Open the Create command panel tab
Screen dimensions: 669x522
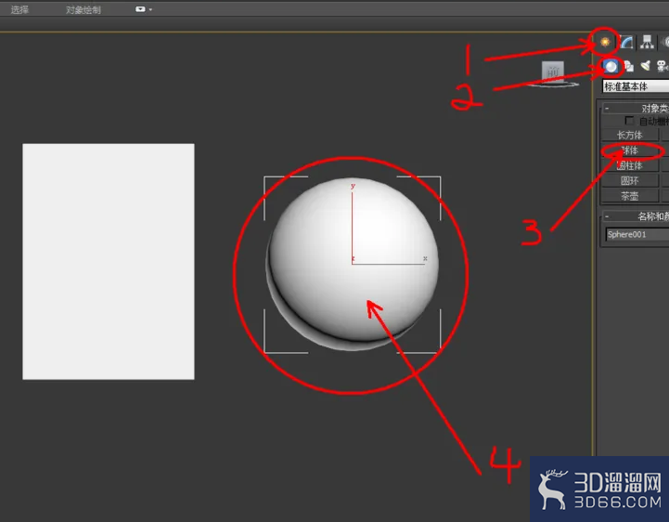(x=605, y=42)
